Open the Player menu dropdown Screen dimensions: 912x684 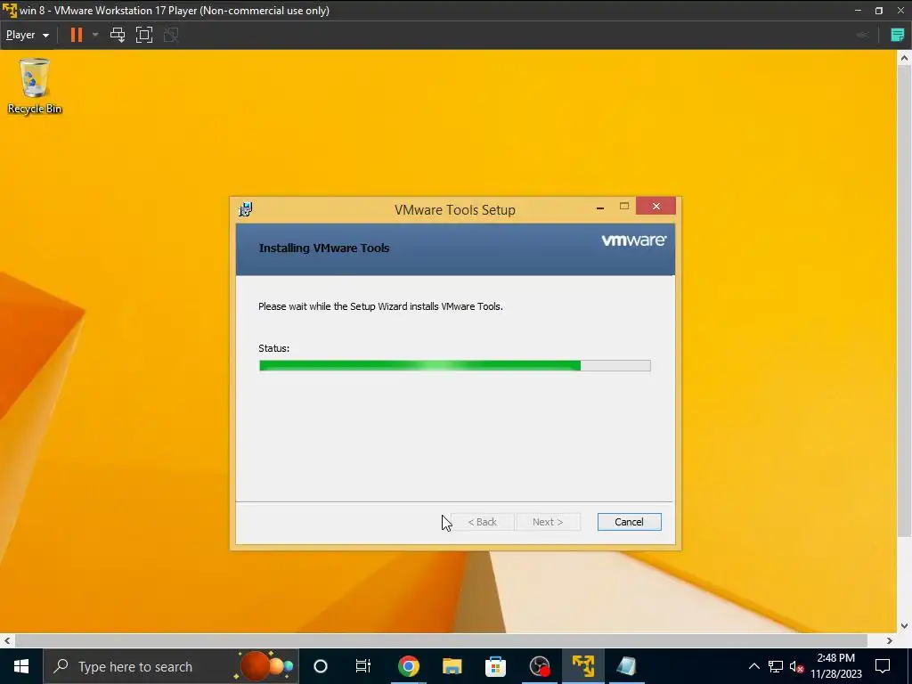pyautogui.click(x=27, y=35)
